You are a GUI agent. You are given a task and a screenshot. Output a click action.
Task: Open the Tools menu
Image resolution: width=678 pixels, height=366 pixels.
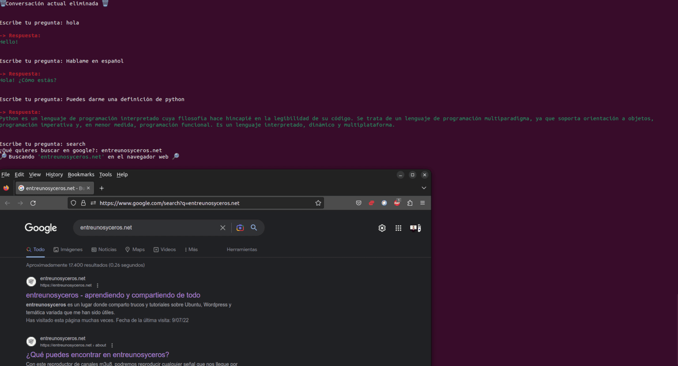(105, 175)
